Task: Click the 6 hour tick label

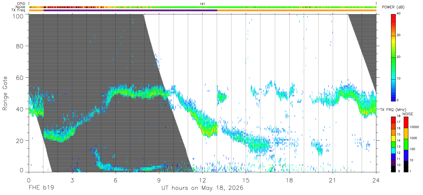Action: click(115, 180)
